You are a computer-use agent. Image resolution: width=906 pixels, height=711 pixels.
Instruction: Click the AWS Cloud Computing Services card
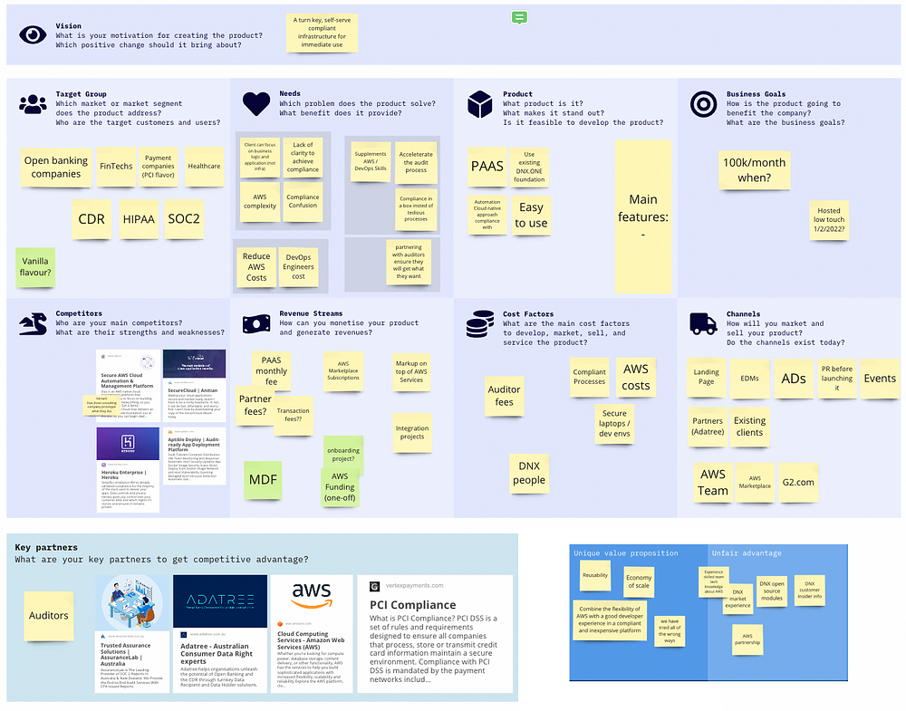tap(311, 633)
